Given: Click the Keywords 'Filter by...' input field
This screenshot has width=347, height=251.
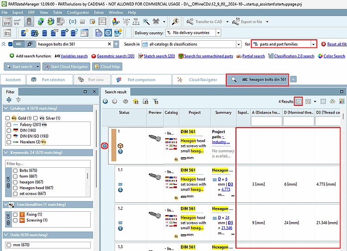Looking at the screenshot, I should [48, 164].
